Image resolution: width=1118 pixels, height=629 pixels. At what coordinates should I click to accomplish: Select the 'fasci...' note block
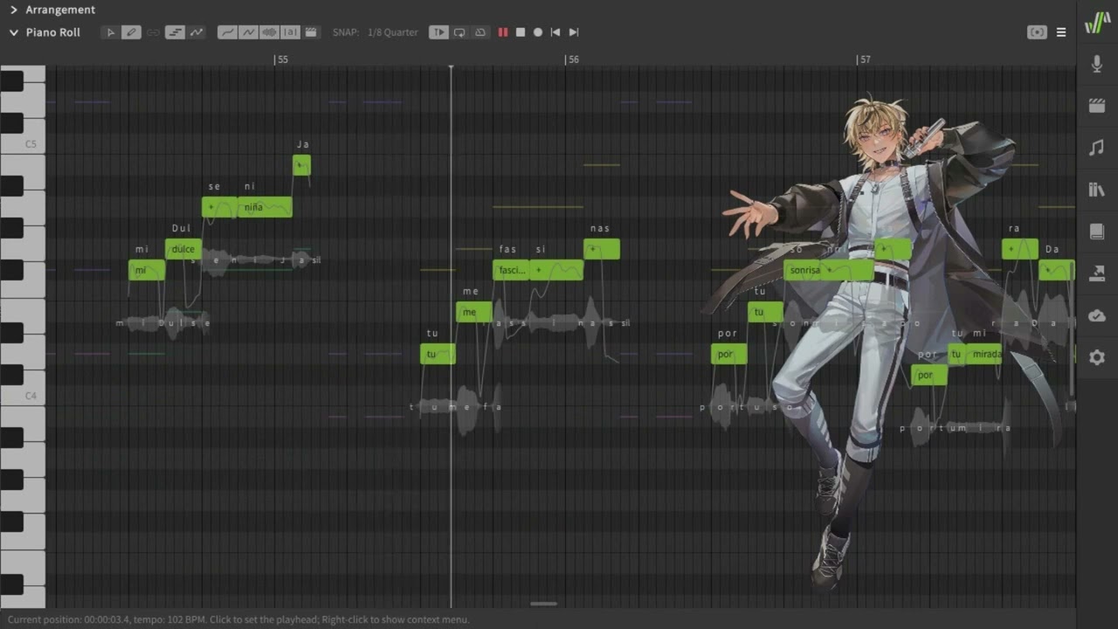coord(511,270)
